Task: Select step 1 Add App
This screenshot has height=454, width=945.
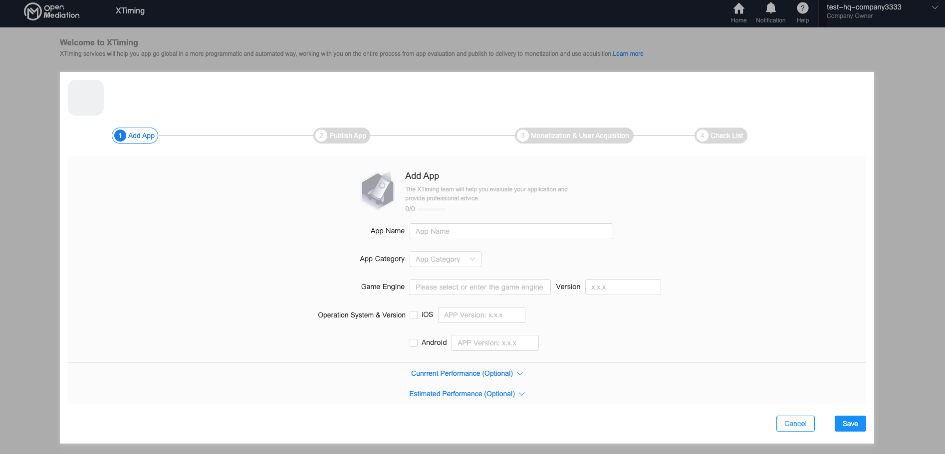Action: [x=135, y=136]
